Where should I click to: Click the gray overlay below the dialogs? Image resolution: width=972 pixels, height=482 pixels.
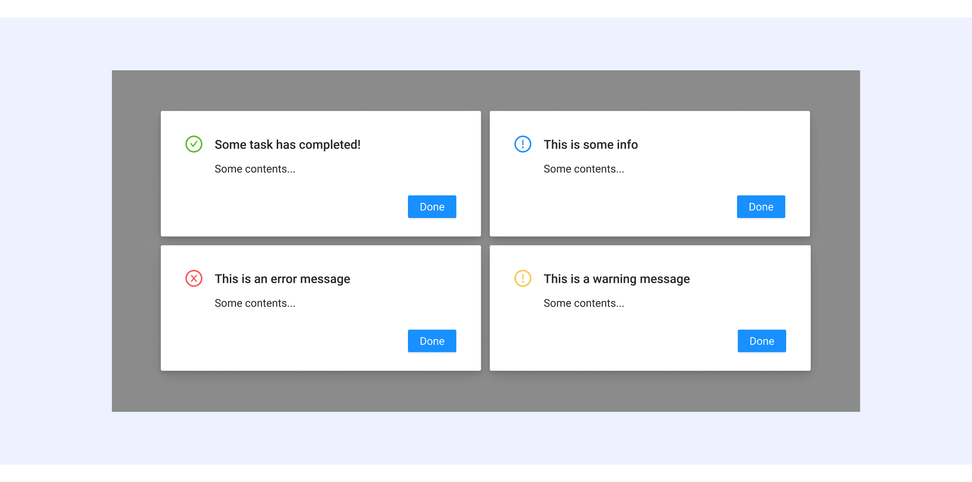[486, 392]
